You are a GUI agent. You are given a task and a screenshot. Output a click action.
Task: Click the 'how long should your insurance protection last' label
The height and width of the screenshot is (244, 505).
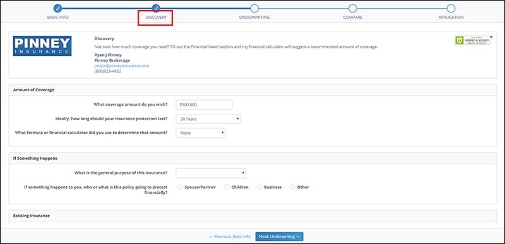point(112,118)
